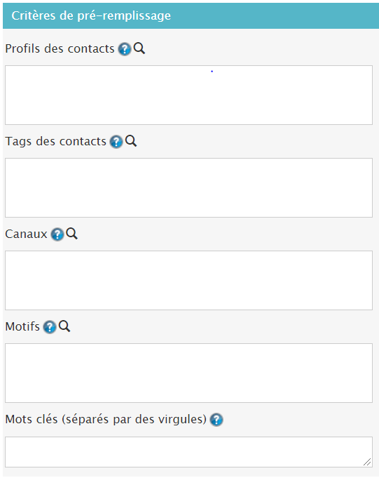This screenshot has height=478, width=379.
Task: View help for Canaux field
Action: click(57, 234)
